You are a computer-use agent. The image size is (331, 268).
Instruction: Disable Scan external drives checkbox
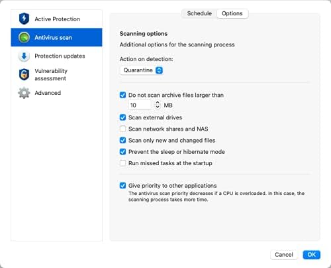point(122,117)
